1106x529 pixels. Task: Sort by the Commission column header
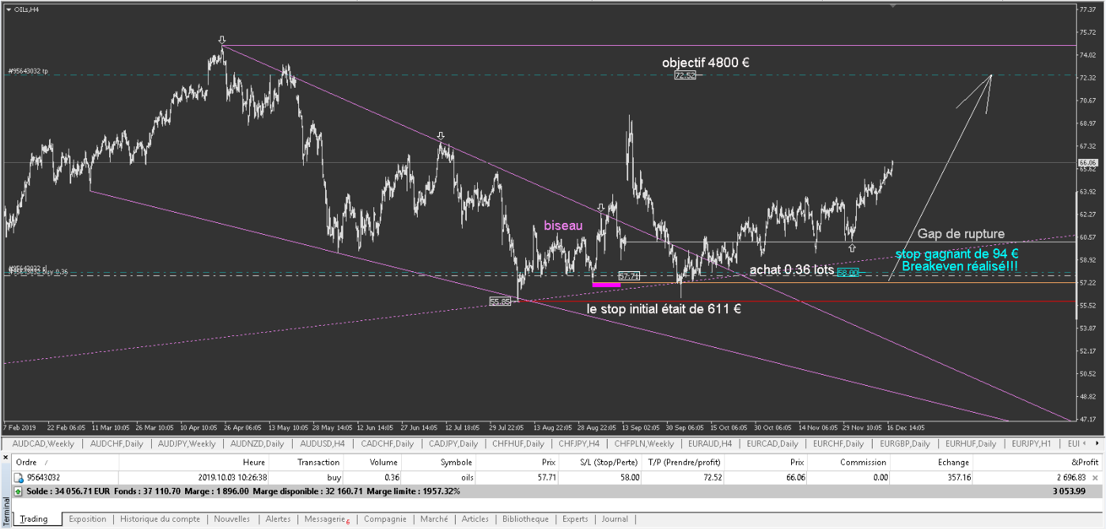tap(850, 463)
